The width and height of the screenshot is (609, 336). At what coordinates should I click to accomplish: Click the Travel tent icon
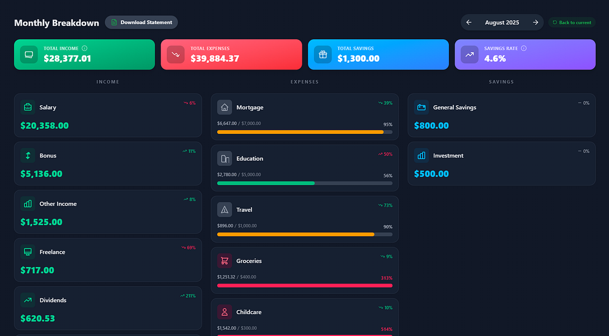coord(224,210)
